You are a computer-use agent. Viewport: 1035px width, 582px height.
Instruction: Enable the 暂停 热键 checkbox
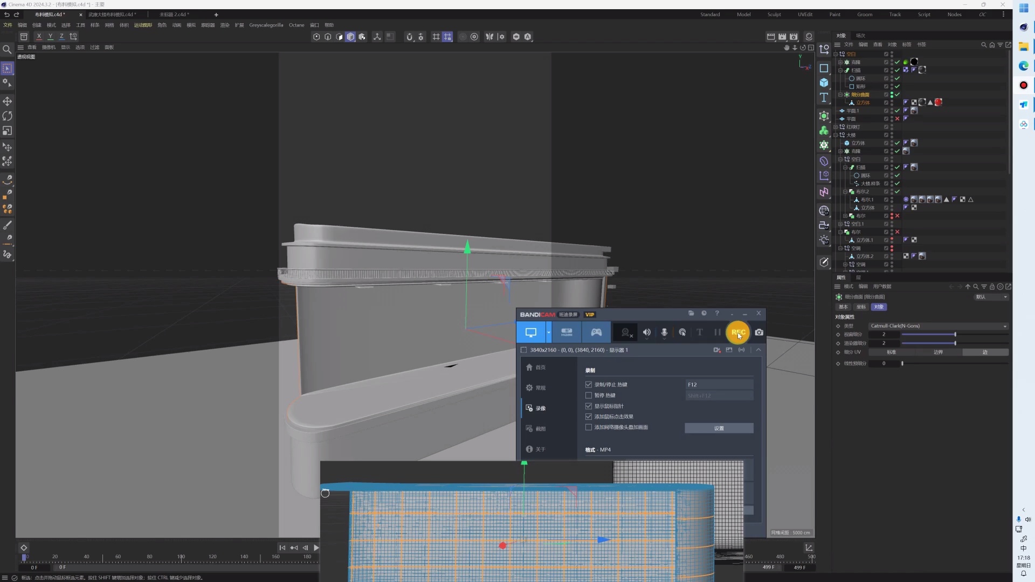[x=589, y=395]
